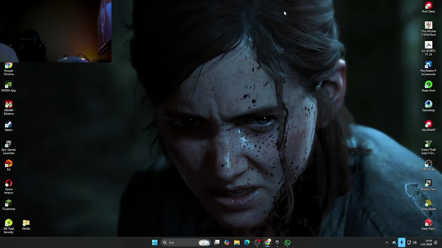Image resolution: width=442 pixels, height=248 pixels.
Task: Select the Opera tarayıcı desktop icon
Action: point(9,187)
